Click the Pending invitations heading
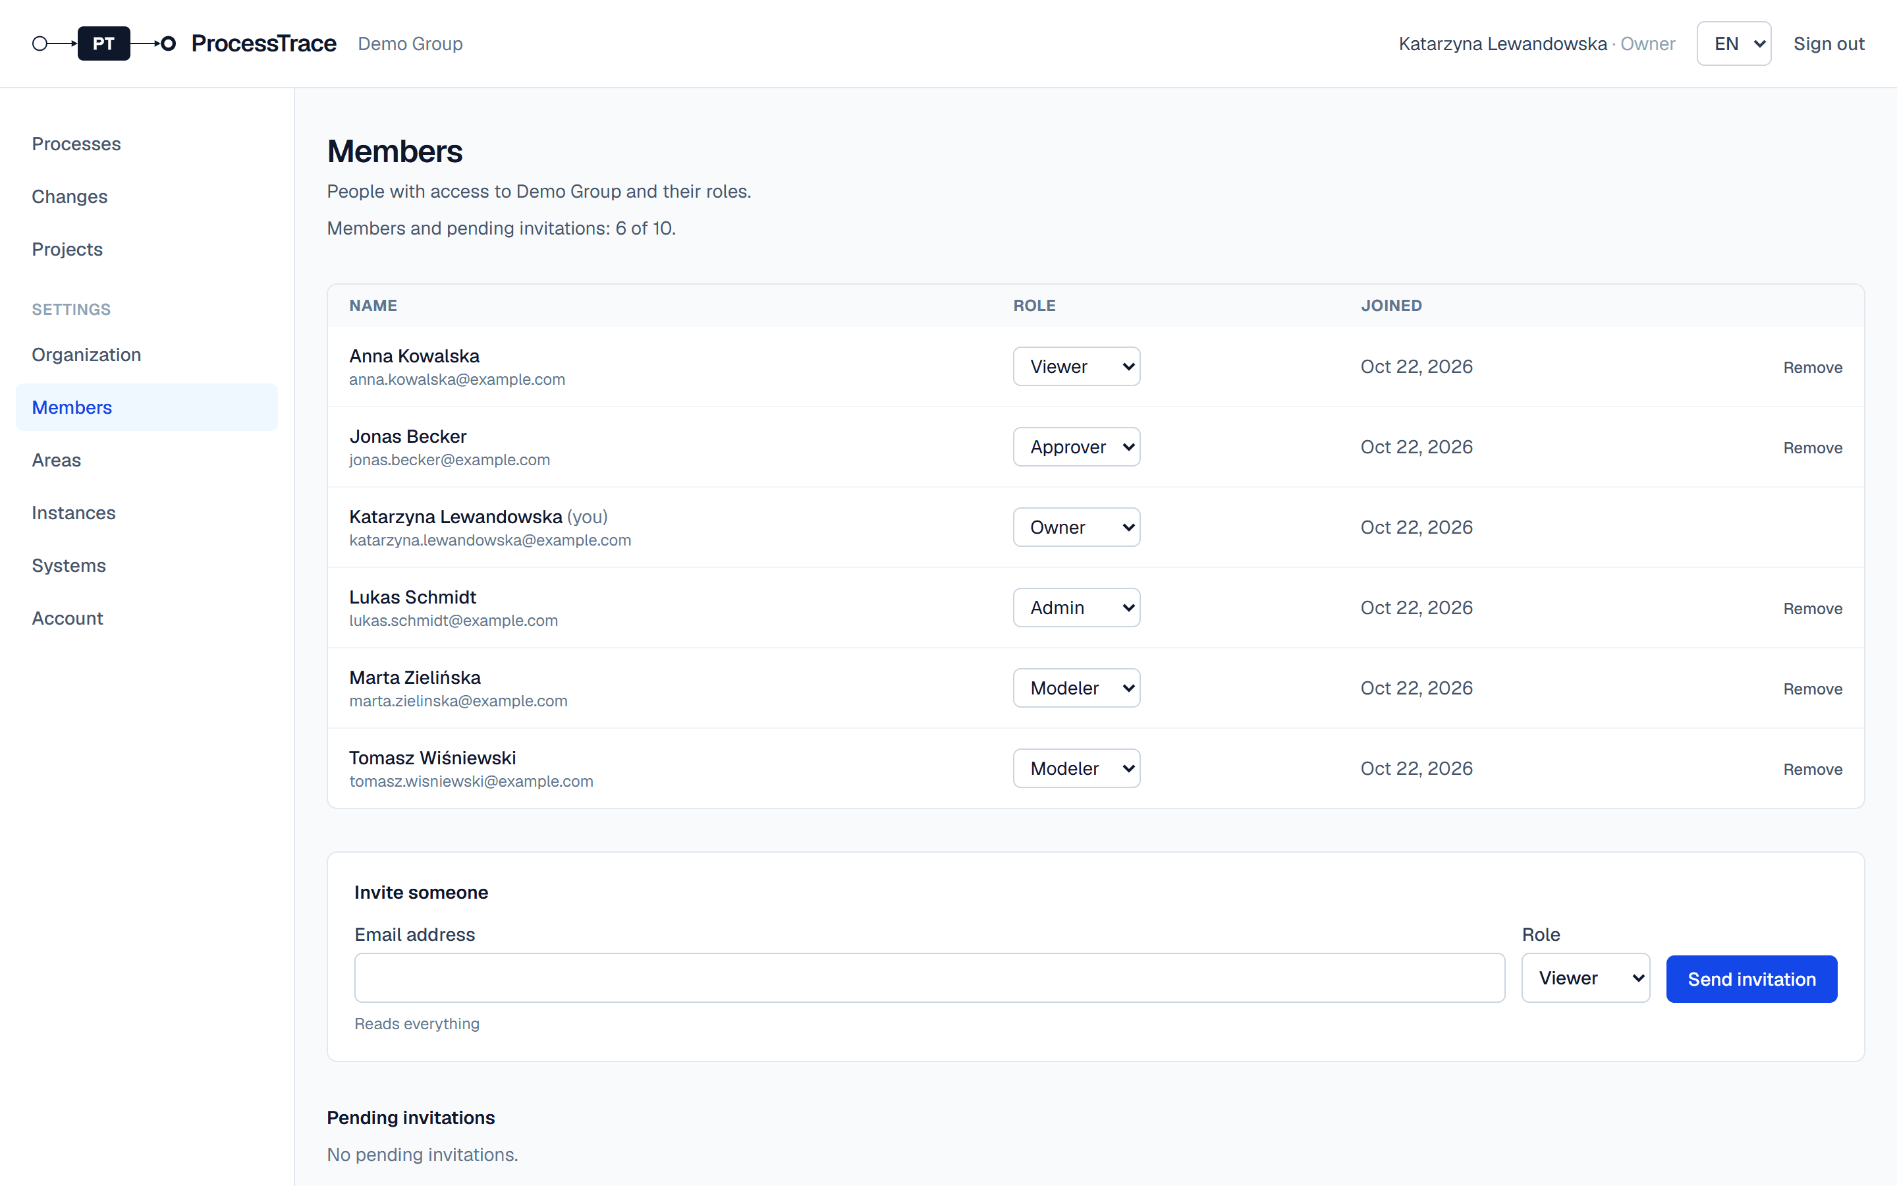Viewport: 1897px width, 1186px height. click(411, 1117)
